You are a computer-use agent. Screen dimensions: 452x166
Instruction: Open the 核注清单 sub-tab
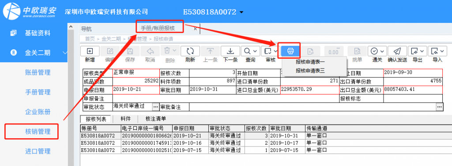click(156, 119)
